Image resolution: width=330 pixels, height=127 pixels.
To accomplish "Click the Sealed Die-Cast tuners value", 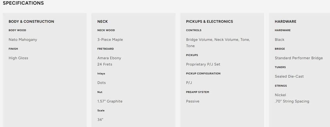I will click(289, 76).
